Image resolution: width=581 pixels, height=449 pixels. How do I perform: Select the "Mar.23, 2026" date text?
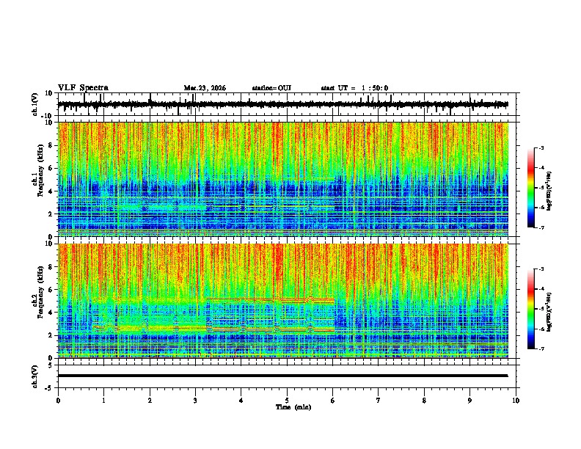pyautogui.click(x=205, y=88)
